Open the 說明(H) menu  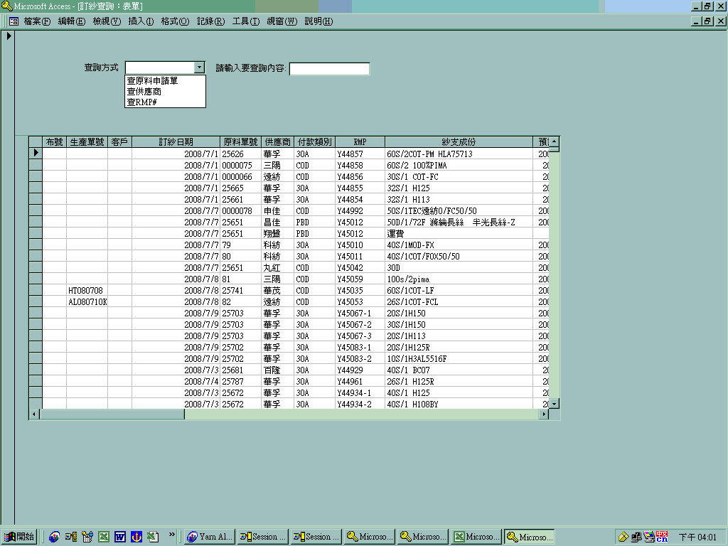point(318,21)
